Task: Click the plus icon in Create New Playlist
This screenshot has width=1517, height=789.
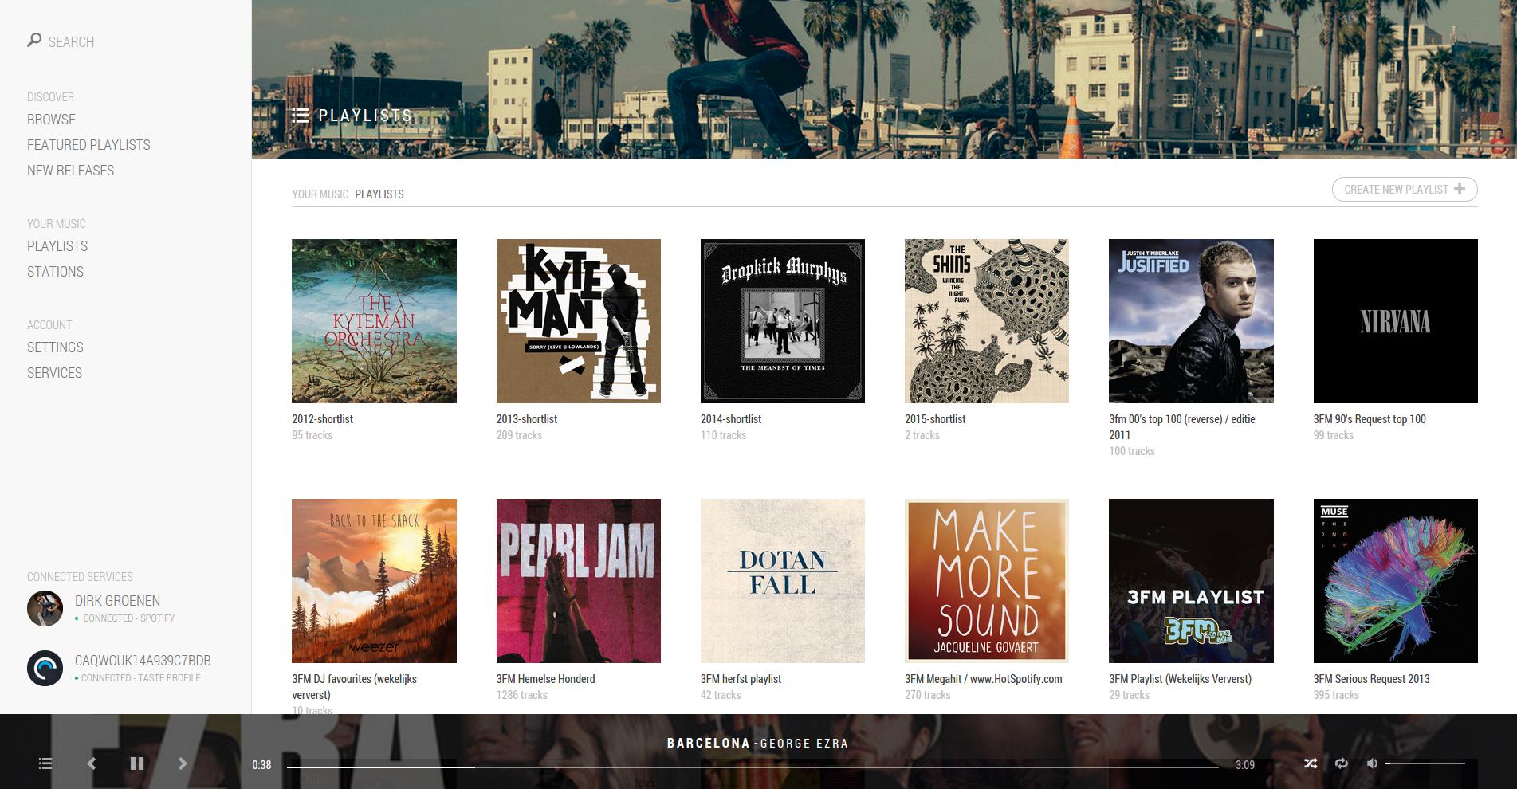Action: [x=1460, y=189]
